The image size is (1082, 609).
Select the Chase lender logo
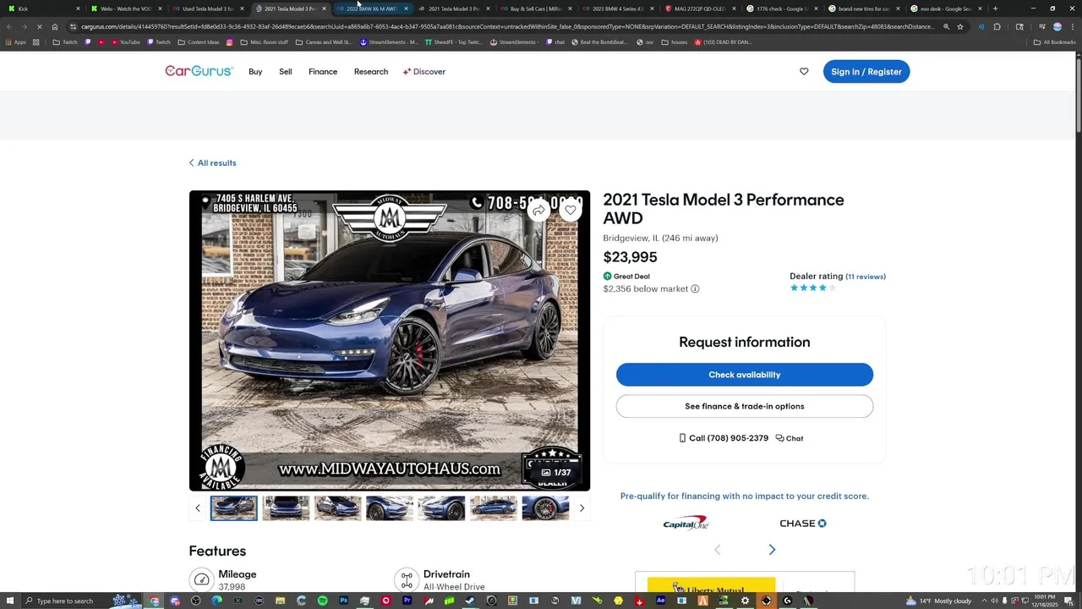803,524
